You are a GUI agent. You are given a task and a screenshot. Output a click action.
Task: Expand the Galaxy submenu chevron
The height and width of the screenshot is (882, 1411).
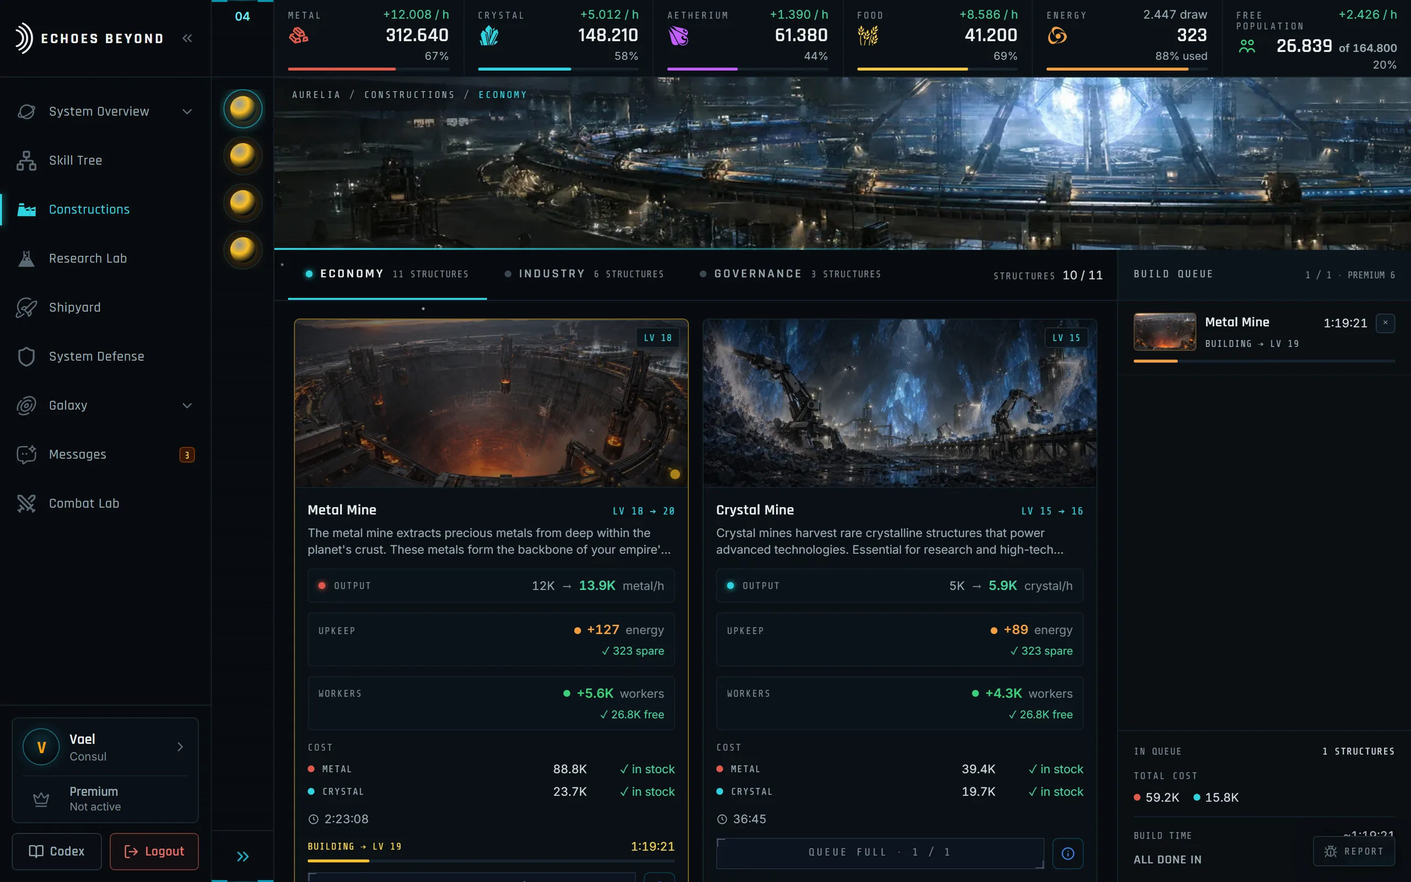[187, 405]
